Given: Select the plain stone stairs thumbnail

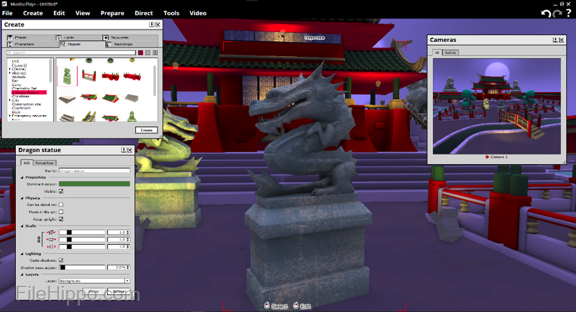Looking at the screenshot, I should [x=67, y=117].
